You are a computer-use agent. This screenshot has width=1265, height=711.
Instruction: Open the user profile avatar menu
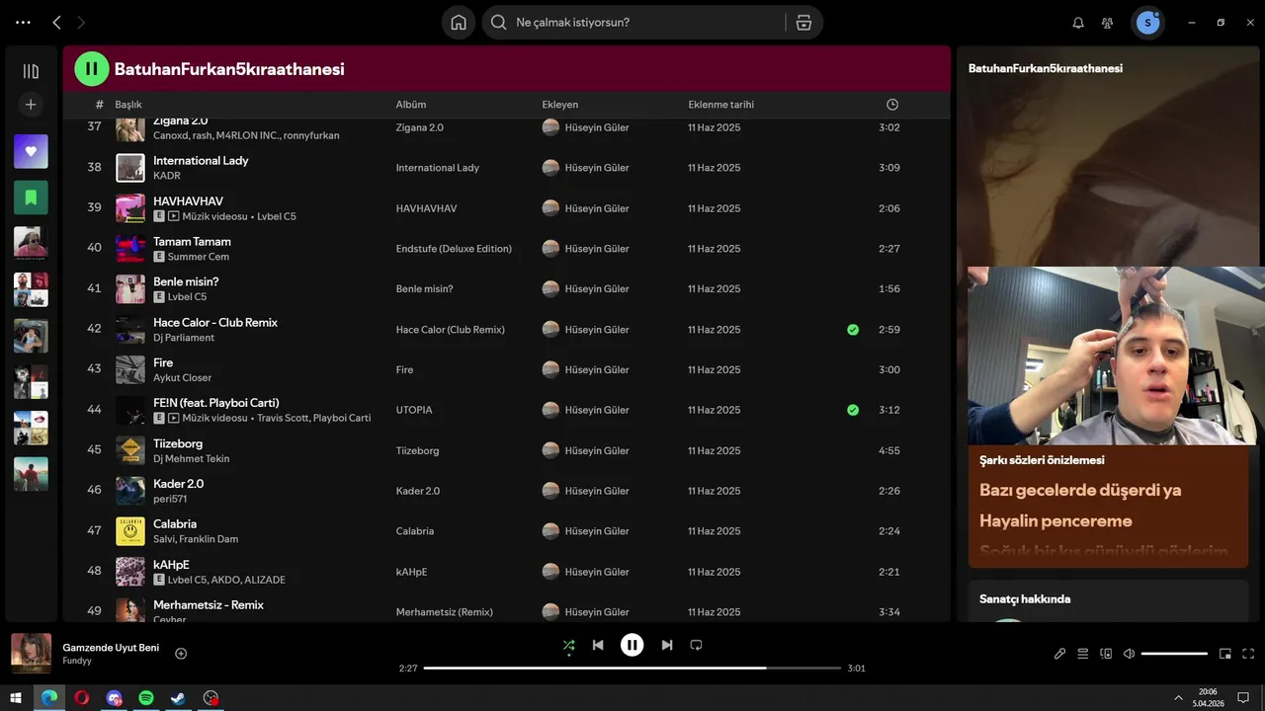pyautogui.click(x=1147, y=23)
